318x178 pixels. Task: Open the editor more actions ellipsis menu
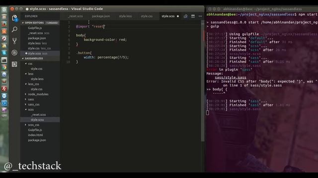[200, 16]
